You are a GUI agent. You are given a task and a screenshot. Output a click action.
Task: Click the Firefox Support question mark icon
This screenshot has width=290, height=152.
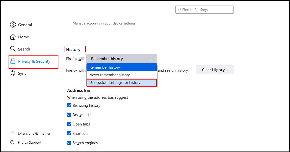pyautogui.click(x=12, y=142)
